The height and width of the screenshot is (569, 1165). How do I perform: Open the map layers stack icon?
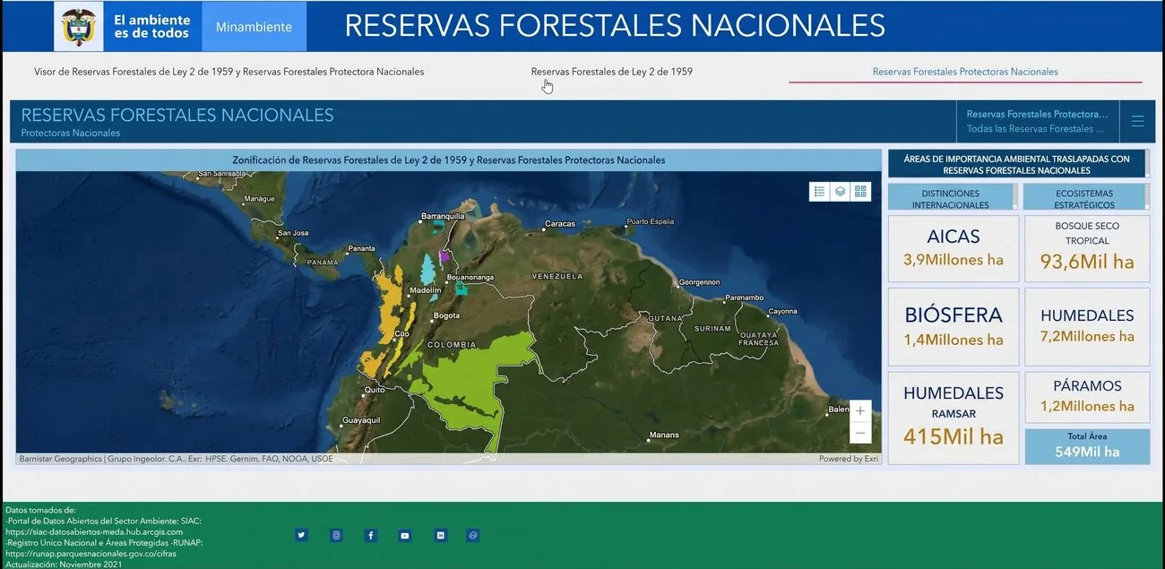click(x=840, y=191)
